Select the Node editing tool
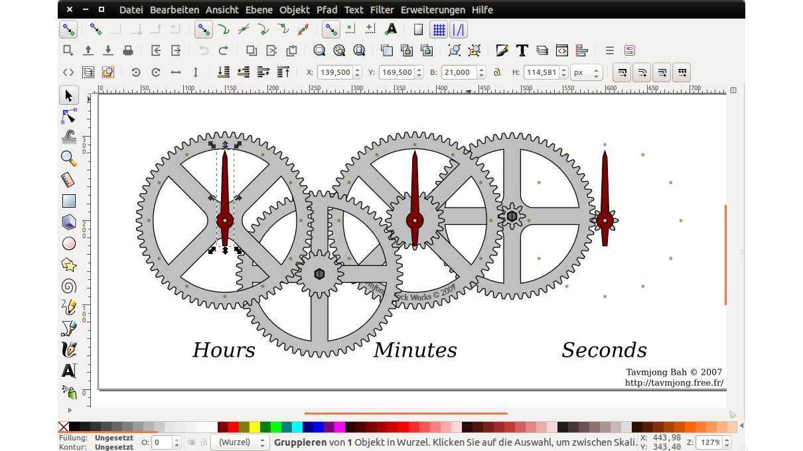803x451 pixels. pos(69,117)
